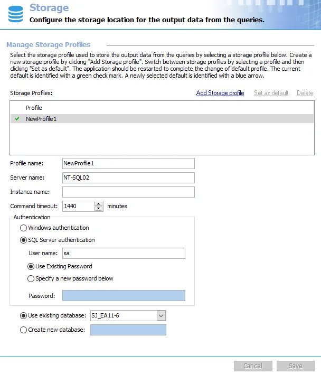The width and height of the screenshot is (321, 374).
Task: Click the empty Instance name field
Action: (x=128, y=192)
